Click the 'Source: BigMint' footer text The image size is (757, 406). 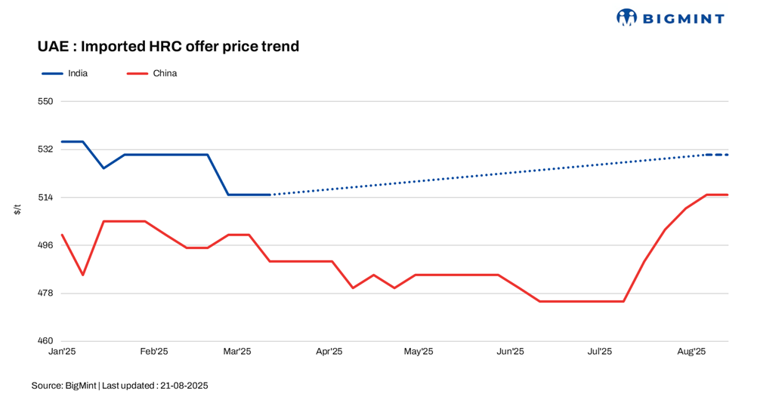coord(63,386)
